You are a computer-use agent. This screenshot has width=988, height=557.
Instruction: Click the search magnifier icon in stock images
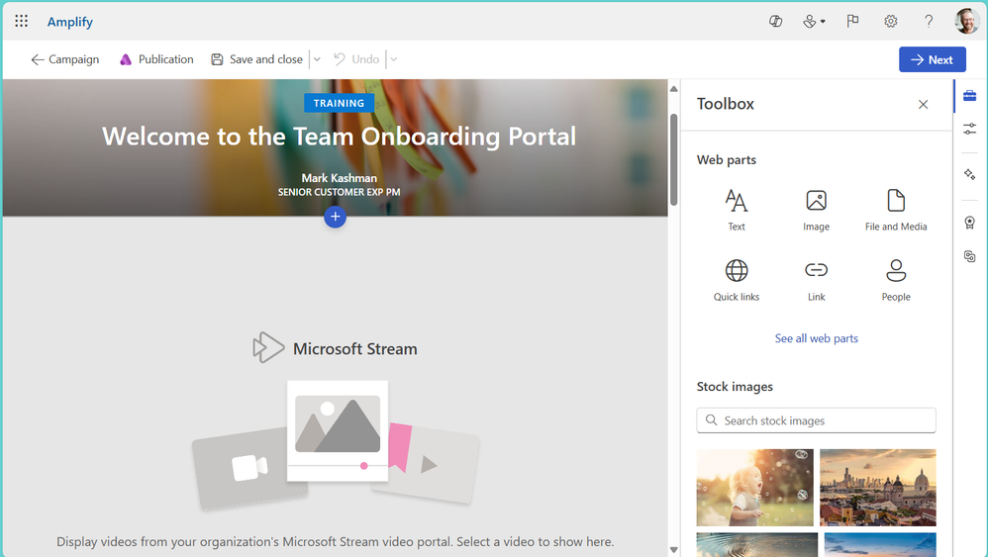[x=712, y=419]
